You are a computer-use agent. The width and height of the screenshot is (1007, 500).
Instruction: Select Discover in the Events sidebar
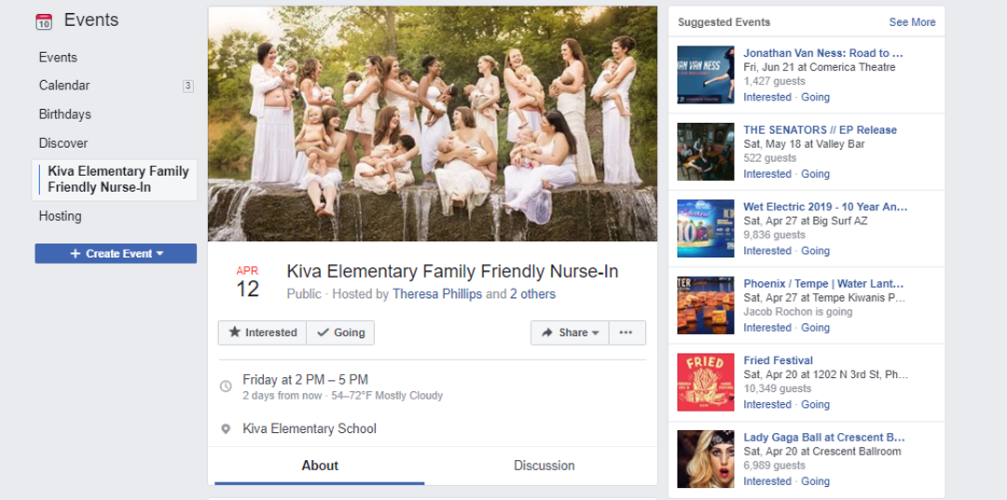[63, 143]
